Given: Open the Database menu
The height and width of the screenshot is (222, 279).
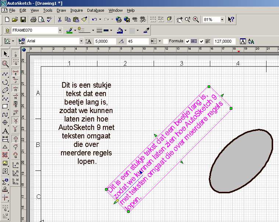Looking at the screenshot, I should (96, 11).
